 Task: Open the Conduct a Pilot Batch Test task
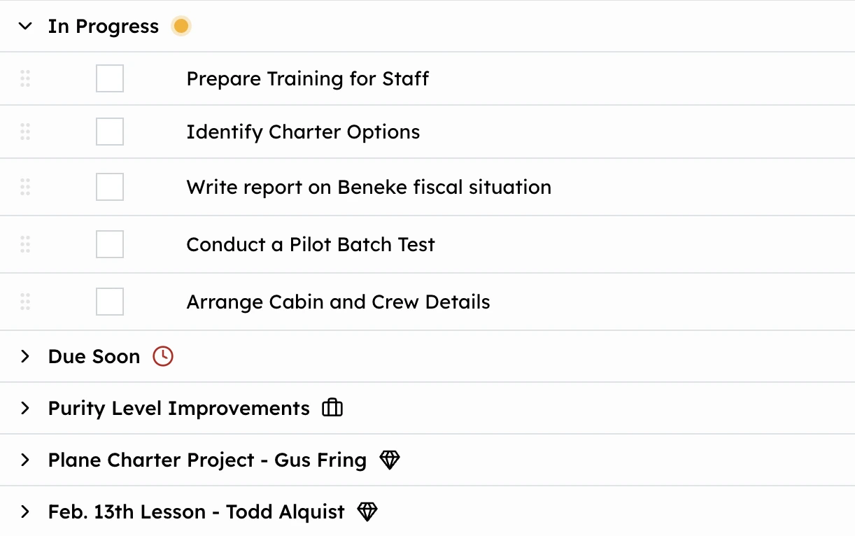311,244
